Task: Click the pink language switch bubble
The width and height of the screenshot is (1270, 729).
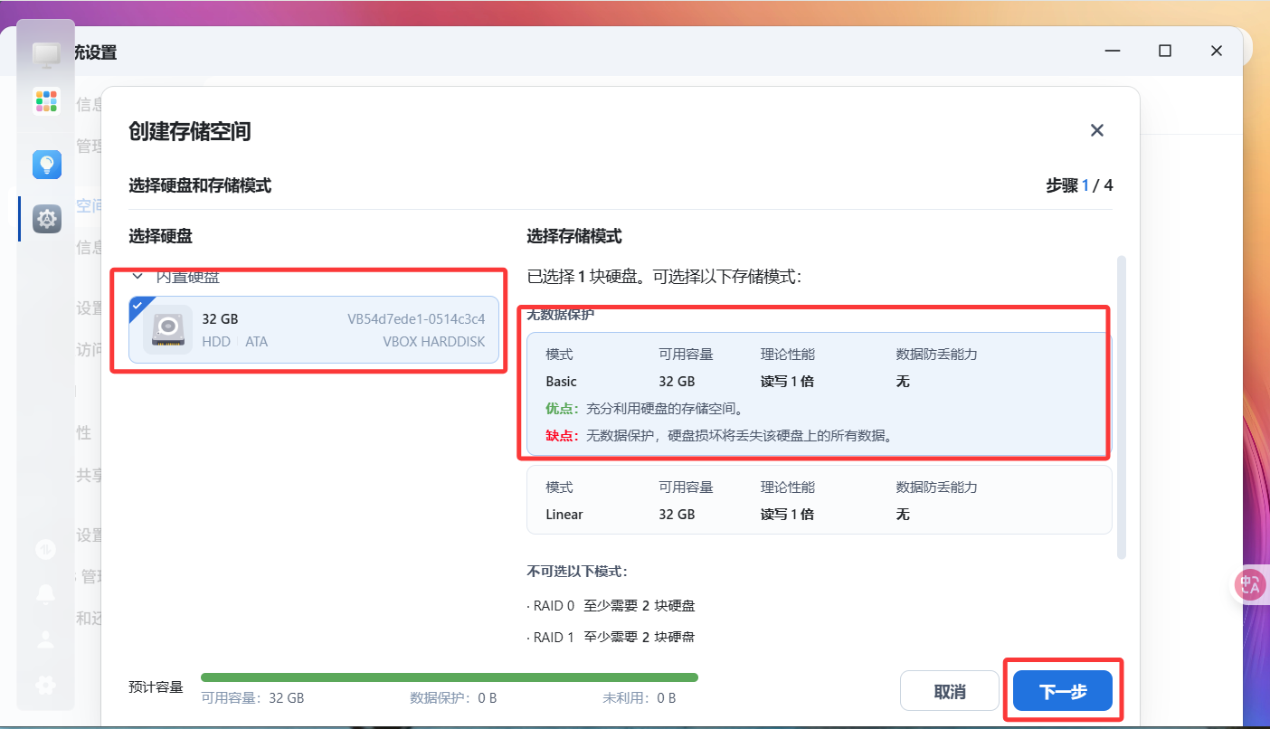Action: [x=1249, y=584]
